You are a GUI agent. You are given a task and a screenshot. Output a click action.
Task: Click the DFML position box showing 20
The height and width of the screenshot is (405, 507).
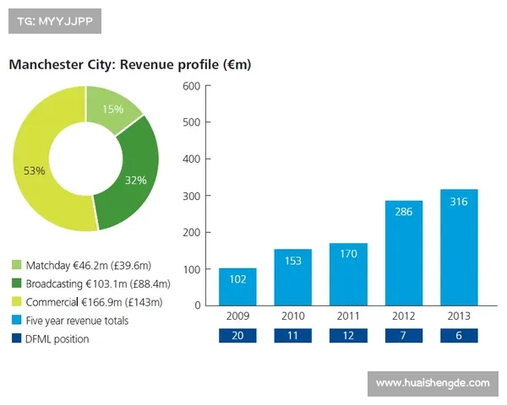click(x=237, y=336)
